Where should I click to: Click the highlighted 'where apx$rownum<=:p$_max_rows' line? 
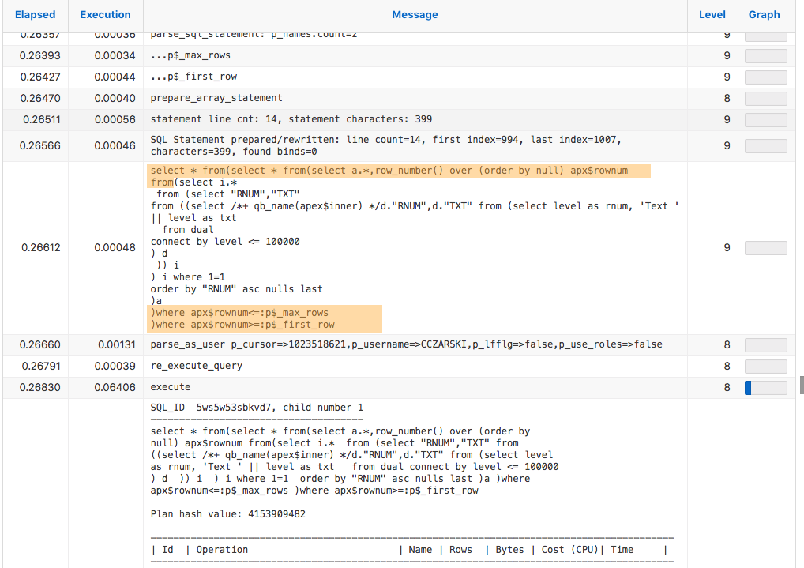click(x=239, y=313)
